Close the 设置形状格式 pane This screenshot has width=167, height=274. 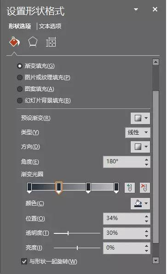tap(155, 9)
